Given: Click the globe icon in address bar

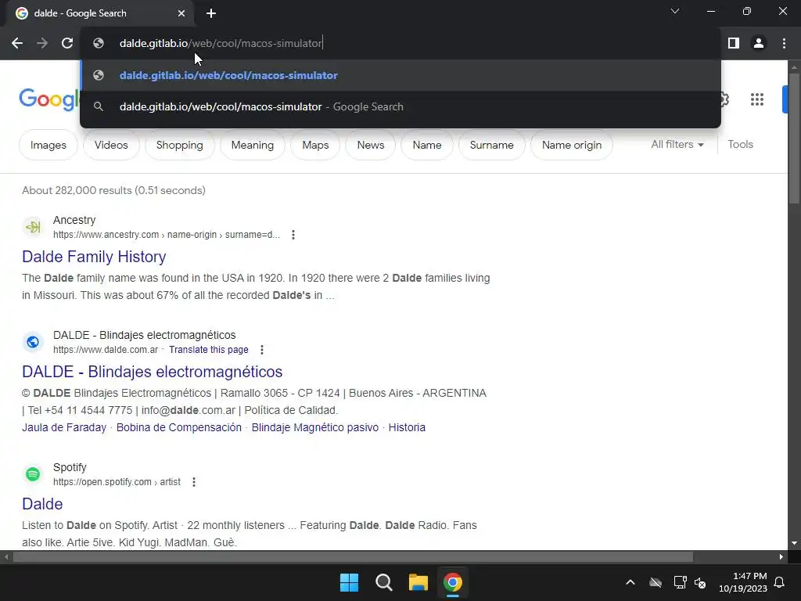Looking at the screenshot, I should tap(99, 44).
